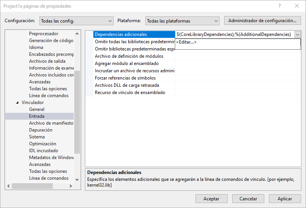306x208 pixels.
Task: Select the Dependencias adicionales property
Action: coord(134,34)
